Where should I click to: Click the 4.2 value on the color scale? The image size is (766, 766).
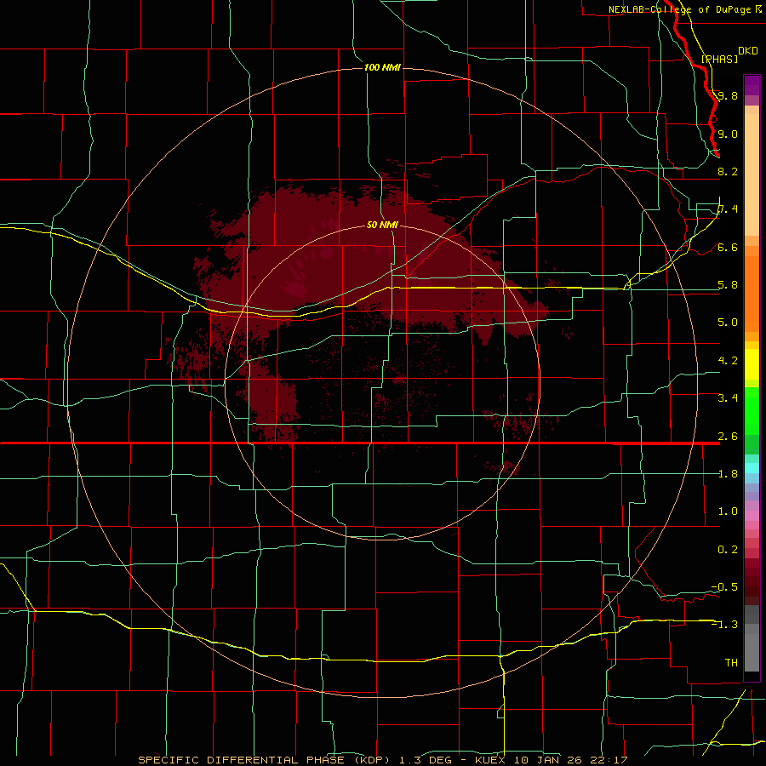click(x=728, y=361)
